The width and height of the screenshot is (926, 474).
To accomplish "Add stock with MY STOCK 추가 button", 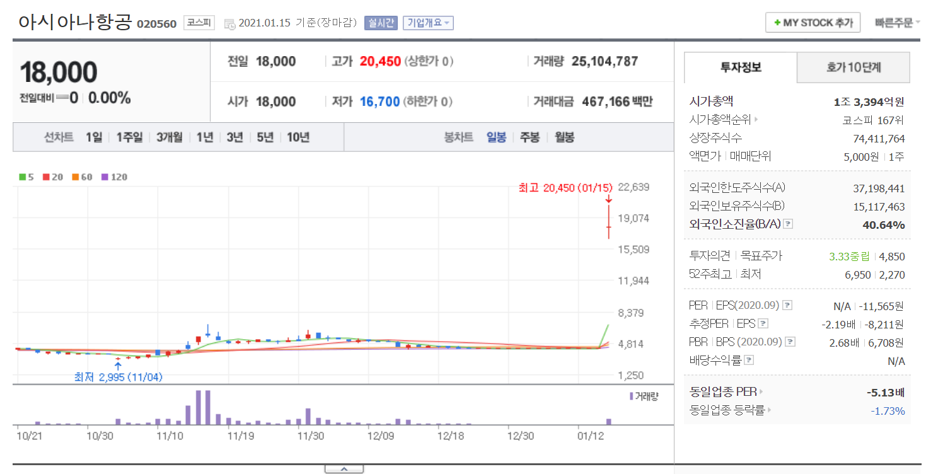I will (813, 23).
